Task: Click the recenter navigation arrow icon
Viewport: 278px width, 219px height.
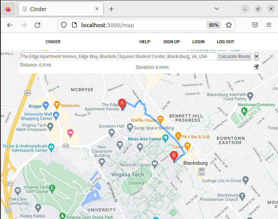Action: (x=256, y=67)
